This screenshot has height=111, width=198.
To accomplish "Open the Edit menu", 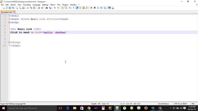I will pos(7,5).
